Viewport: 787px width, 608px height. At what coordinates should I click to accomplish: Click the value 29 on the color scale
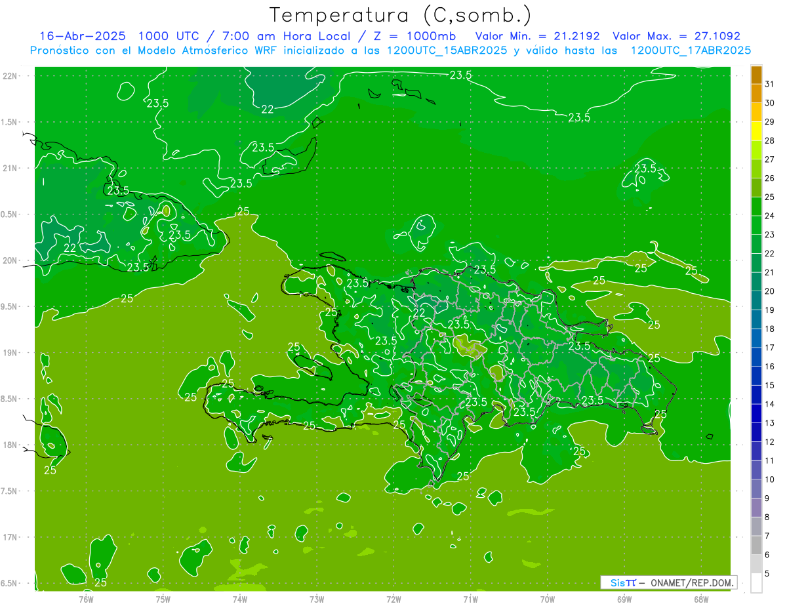tap(770, 121)
